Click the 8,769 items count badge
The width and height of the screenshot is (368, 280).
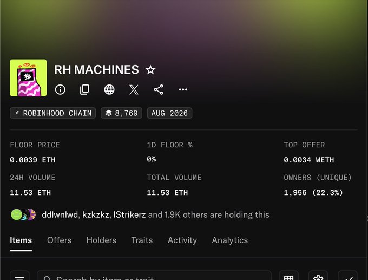click(x=121, y=113)
